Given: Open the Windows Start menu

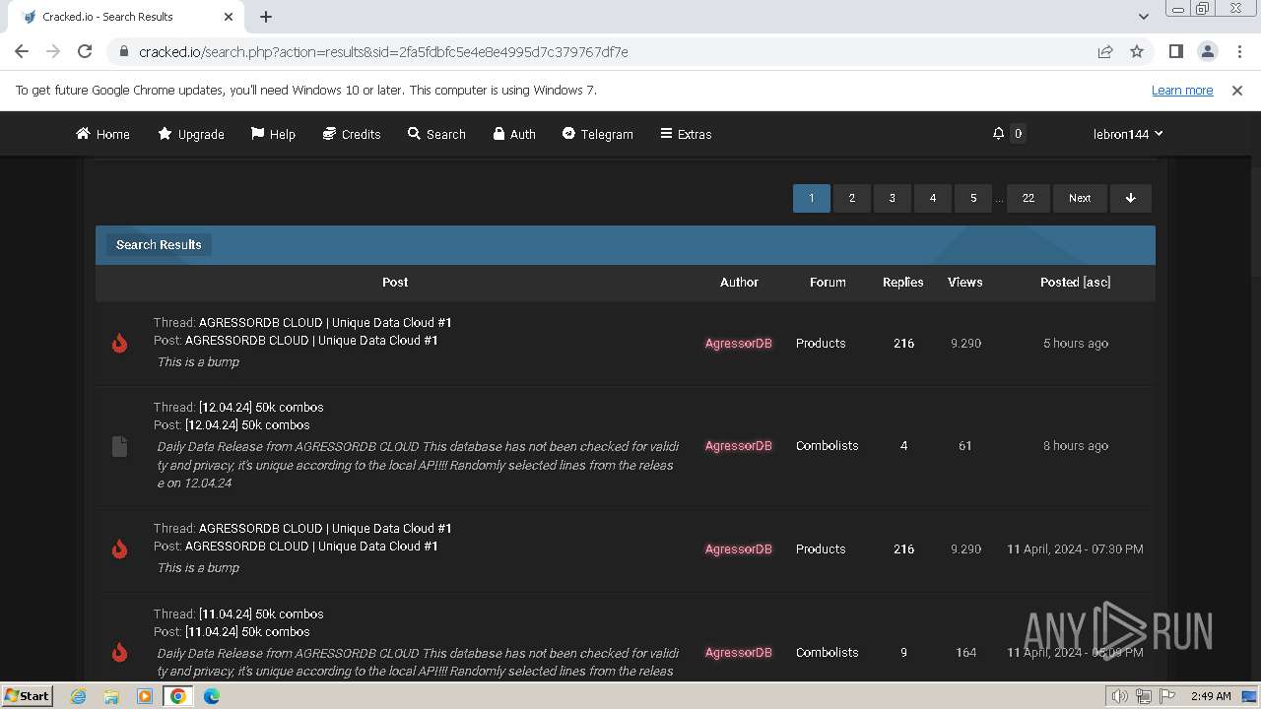Looking at the screenshot, I should pos(27,695).
